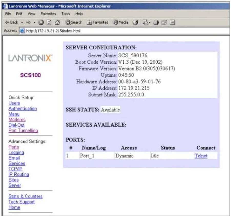
Task: Open the Favorites toolbar button
Action: (x=97, y=22)
